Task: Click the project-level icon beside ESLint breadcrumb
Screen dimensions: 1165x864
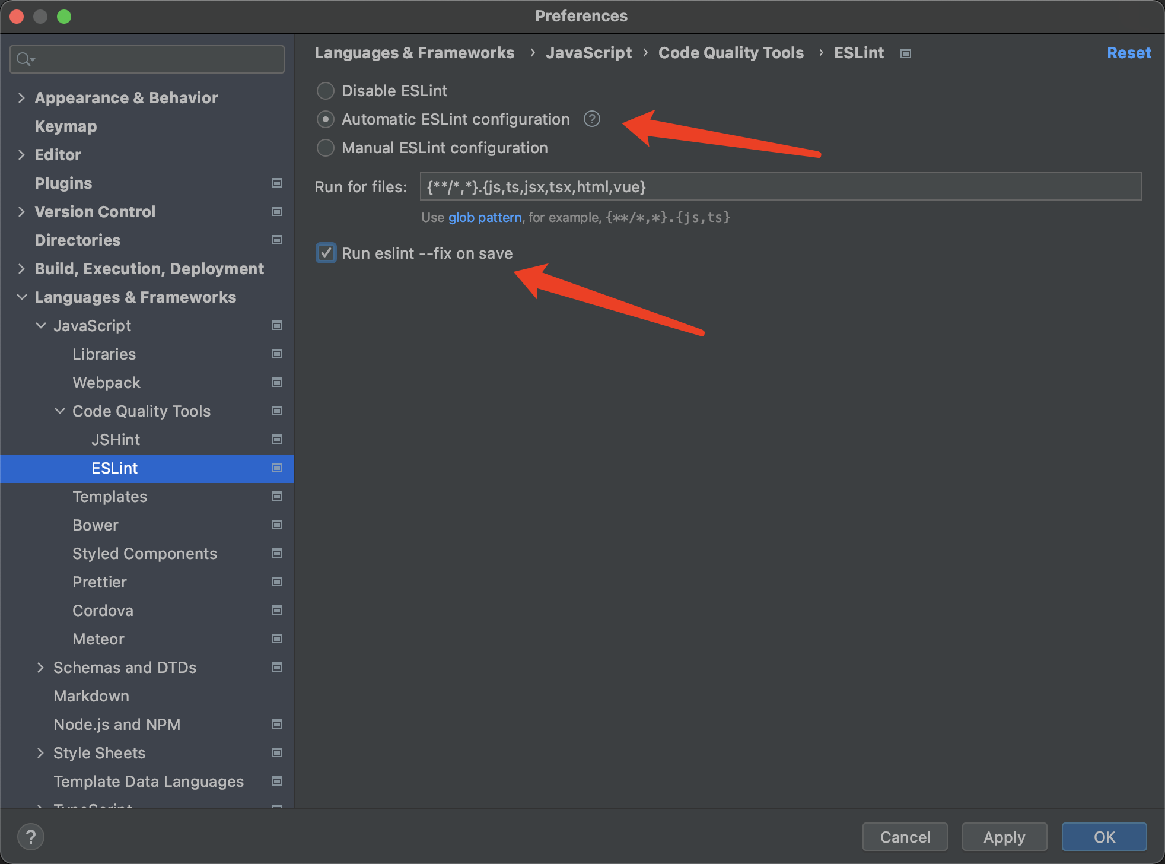Action: (905, 53)
